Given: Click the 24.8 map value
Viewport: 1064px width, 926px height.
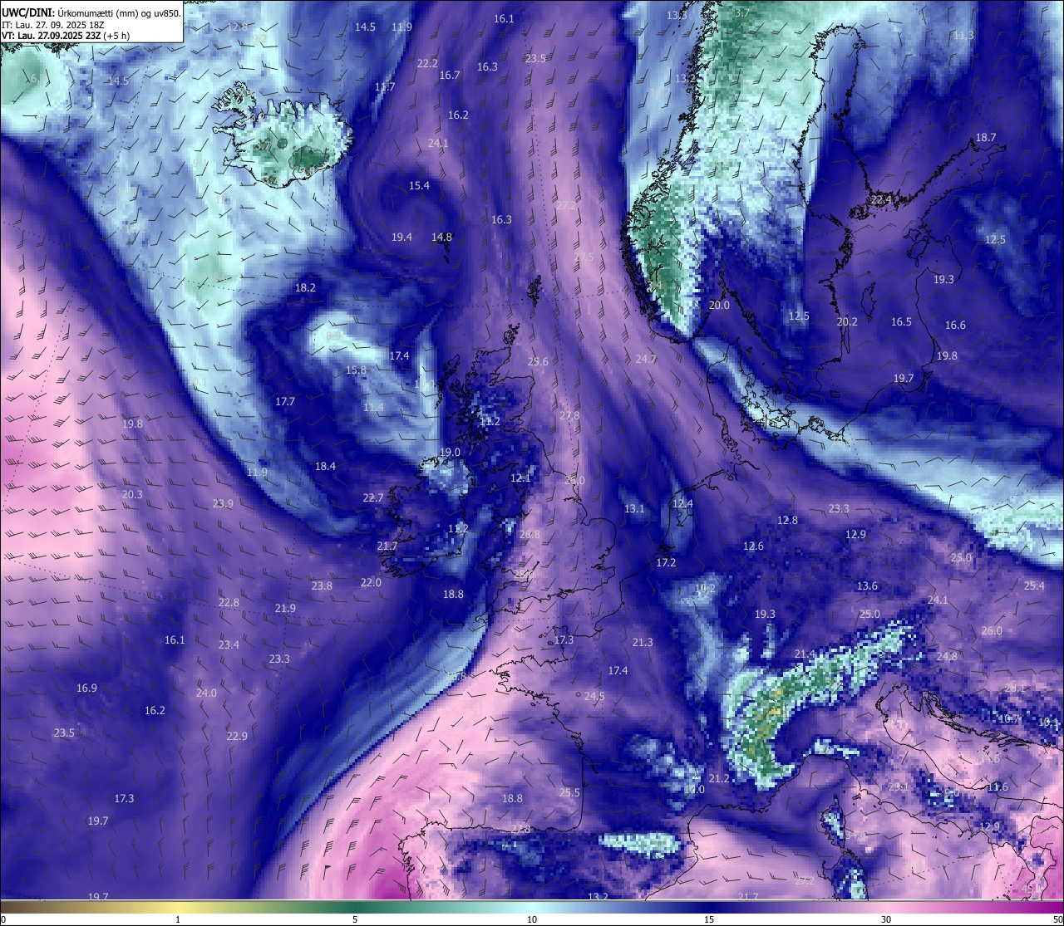Looking at the screenshot, I should 947,657.
